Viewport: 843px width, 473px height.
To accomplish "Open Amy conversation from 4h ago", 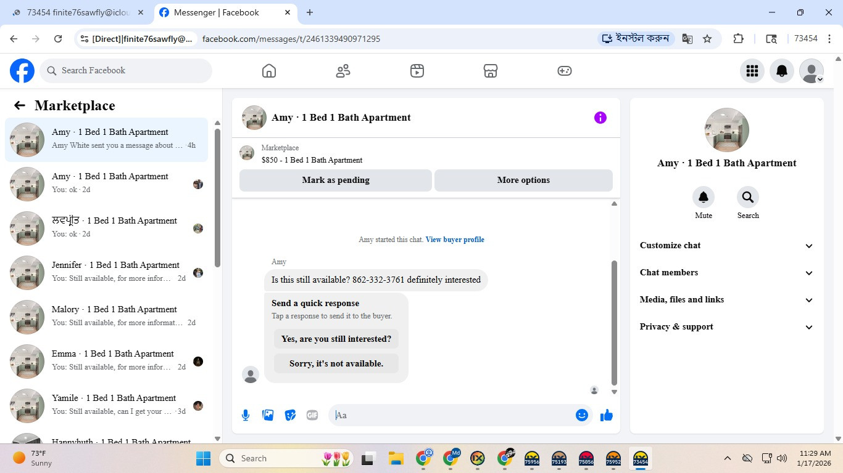I will 106,140.
